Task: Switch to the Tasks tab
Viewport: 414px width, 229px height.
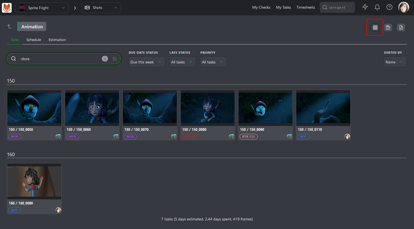Action: point(15,40)
